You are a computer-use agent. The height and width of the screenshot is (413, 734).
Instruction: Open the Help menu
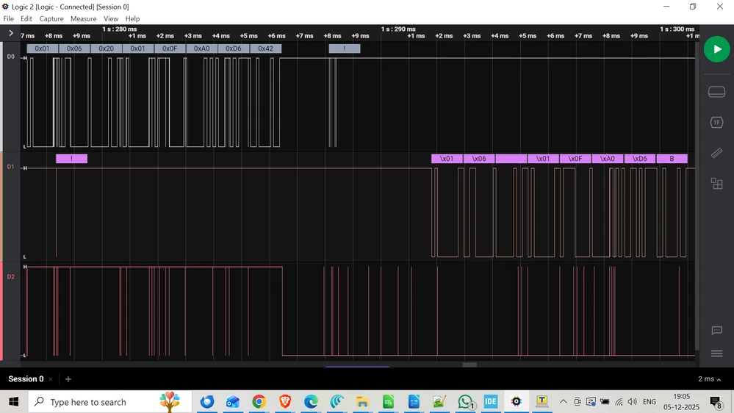tap(132, 18)
